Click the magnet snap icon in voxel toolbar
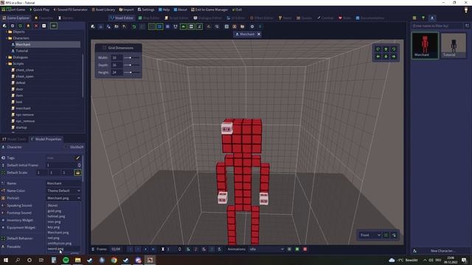This screenshot has width=472, height=265. 176,26
